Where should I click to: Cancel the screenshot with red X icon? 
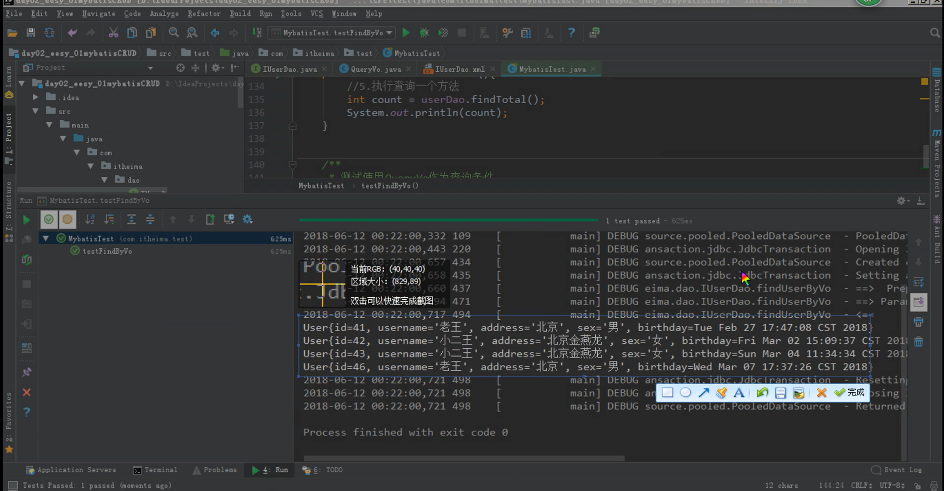pyautogui.click(x=821, y=392)
